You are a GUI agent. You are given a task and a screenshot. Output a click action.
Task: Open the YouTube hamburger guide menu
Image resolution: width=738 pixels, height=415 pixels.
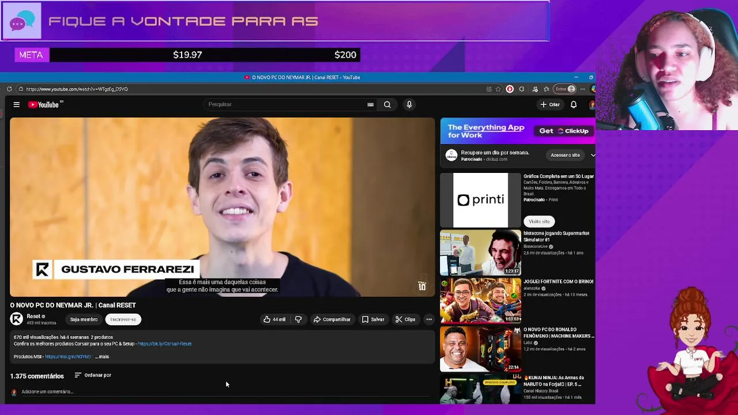coord(17,104)
